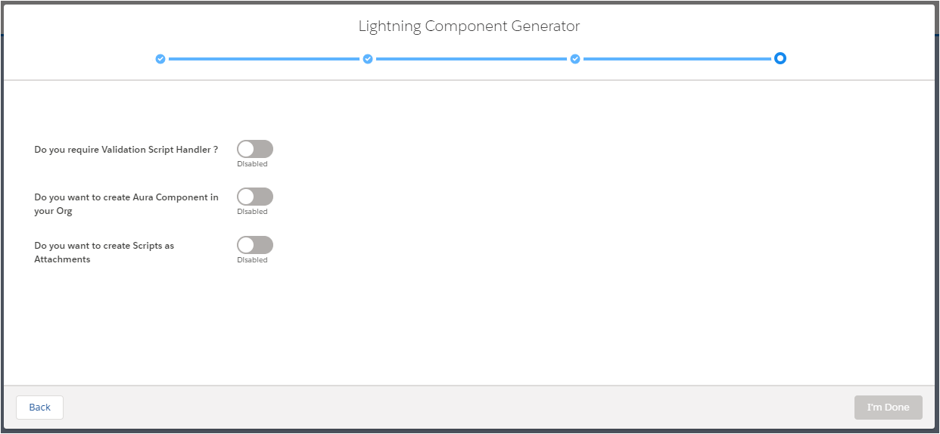940x434 pixels.
Task: Click the second completed step checkmark
Action: pos(368,59)
